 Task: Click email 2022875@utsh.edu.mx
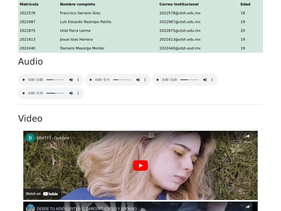pos(180,31)
